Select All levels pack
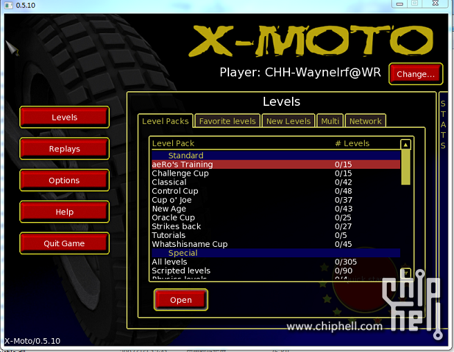Screen dimensions: 454x352 click(275, 262)
